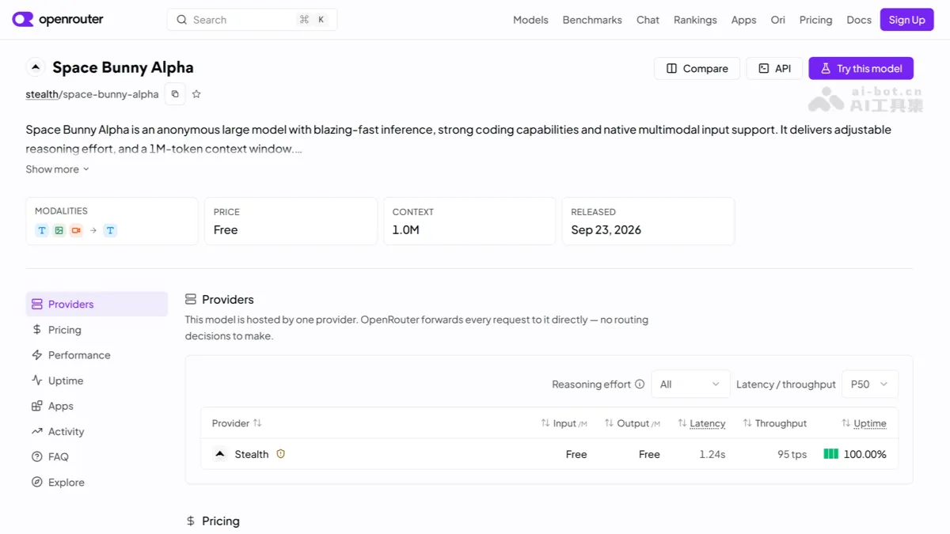Click the OpenRouter logo icon
The width and height of the screenshot is (950, 534).
point(23,20)
